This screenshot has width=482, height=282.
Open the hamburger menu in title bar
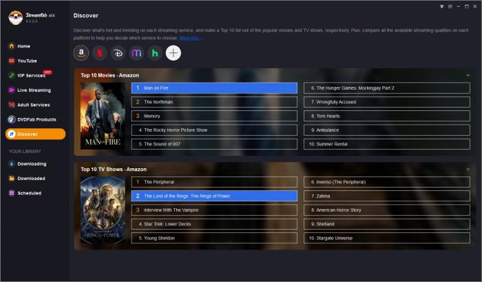(450, 6)
